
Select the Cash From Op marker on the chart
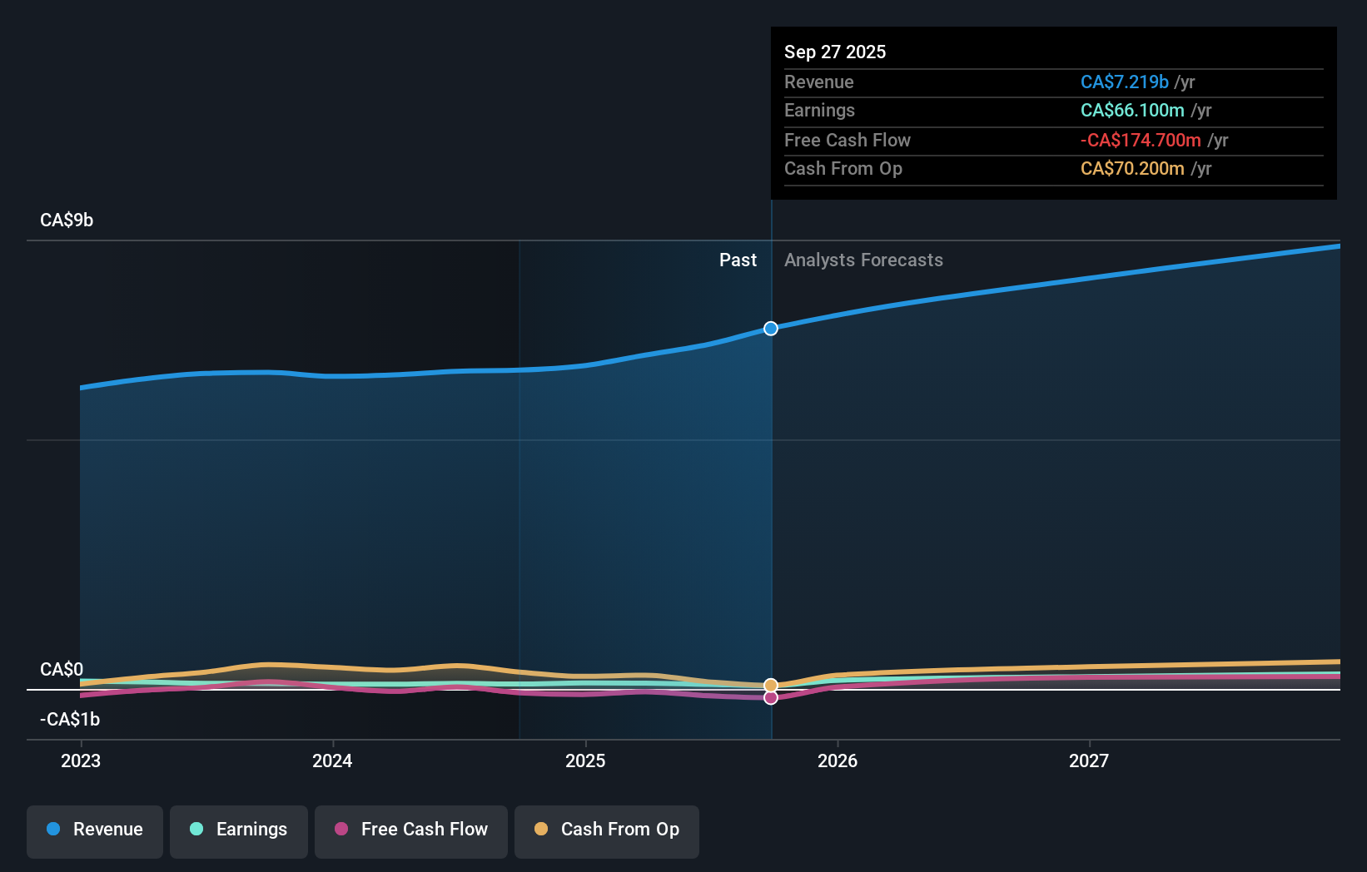coord(771,684)
